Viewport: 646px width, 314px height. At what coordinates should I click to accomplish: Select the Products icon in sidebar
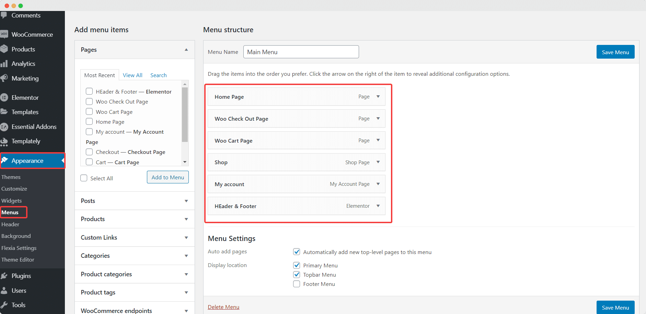pos(4,49)
